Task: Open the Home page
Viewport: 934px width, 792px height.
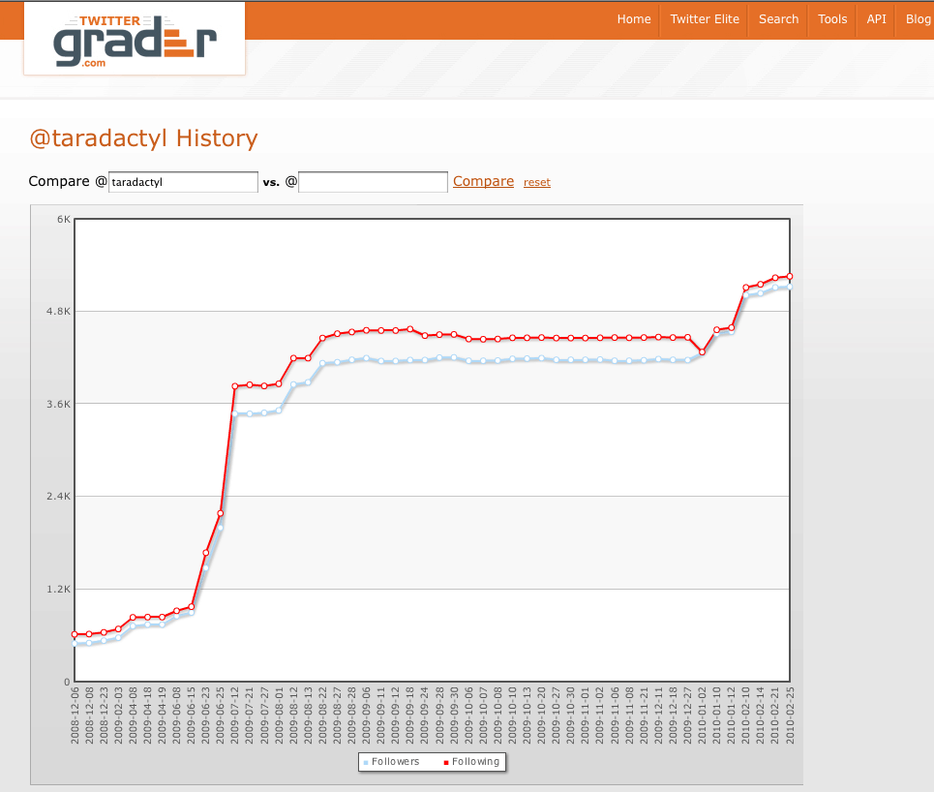Action: (x=634, y=19)
